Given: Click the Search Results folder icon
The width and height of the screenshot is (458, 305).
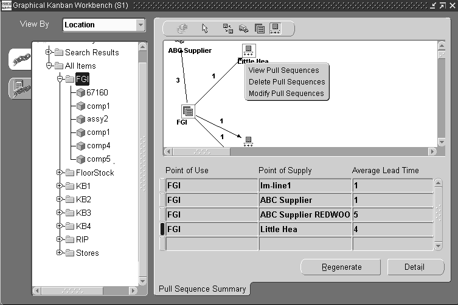Looking at the screenshot, I should [x=59, y=52].
